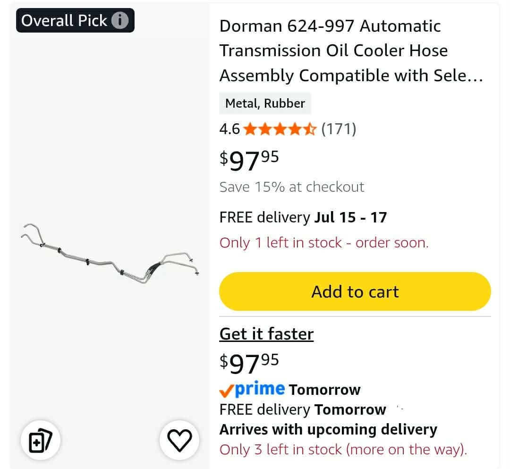Click the Metal, Rubber material tag
Viewport: 510px width, 469px height.
tap(265, 103)
